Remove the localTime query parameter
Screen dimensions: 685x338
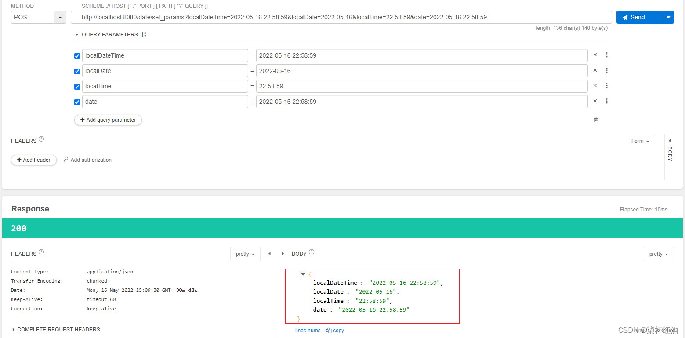point(595,86)
